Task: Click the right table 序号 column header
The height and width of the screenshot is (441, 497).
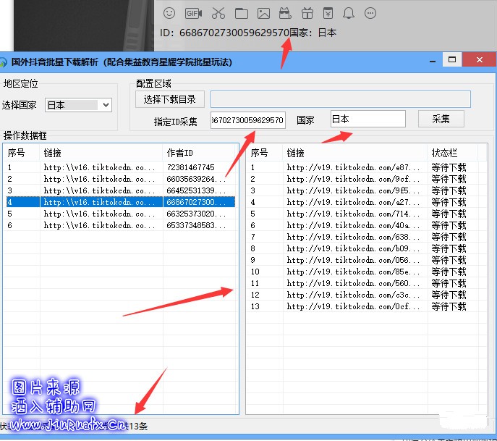Action: pyautogui.click(x=265, y=153)
